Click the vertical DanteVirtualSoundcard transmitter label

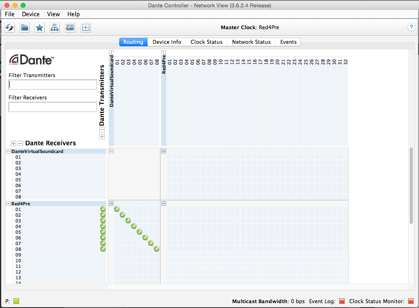pos(112,81)
